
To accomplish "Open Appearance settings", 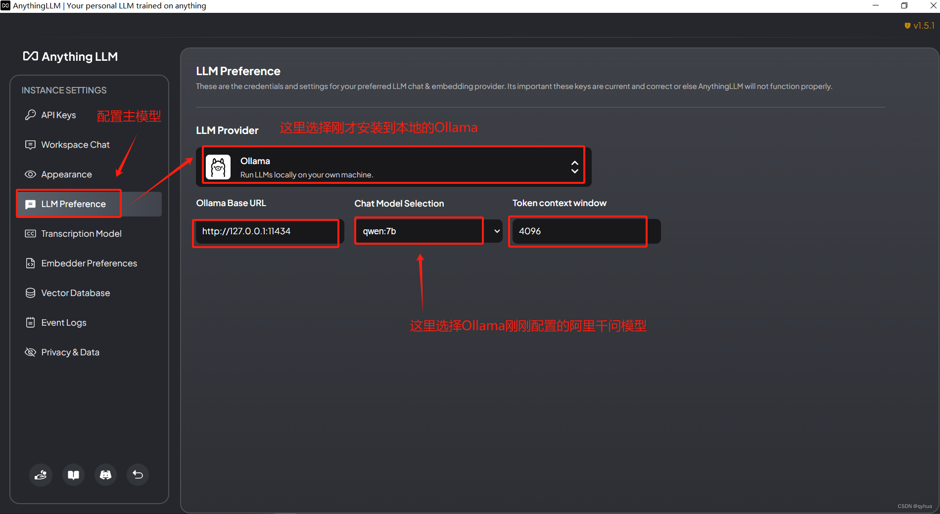I will [89, 174].
